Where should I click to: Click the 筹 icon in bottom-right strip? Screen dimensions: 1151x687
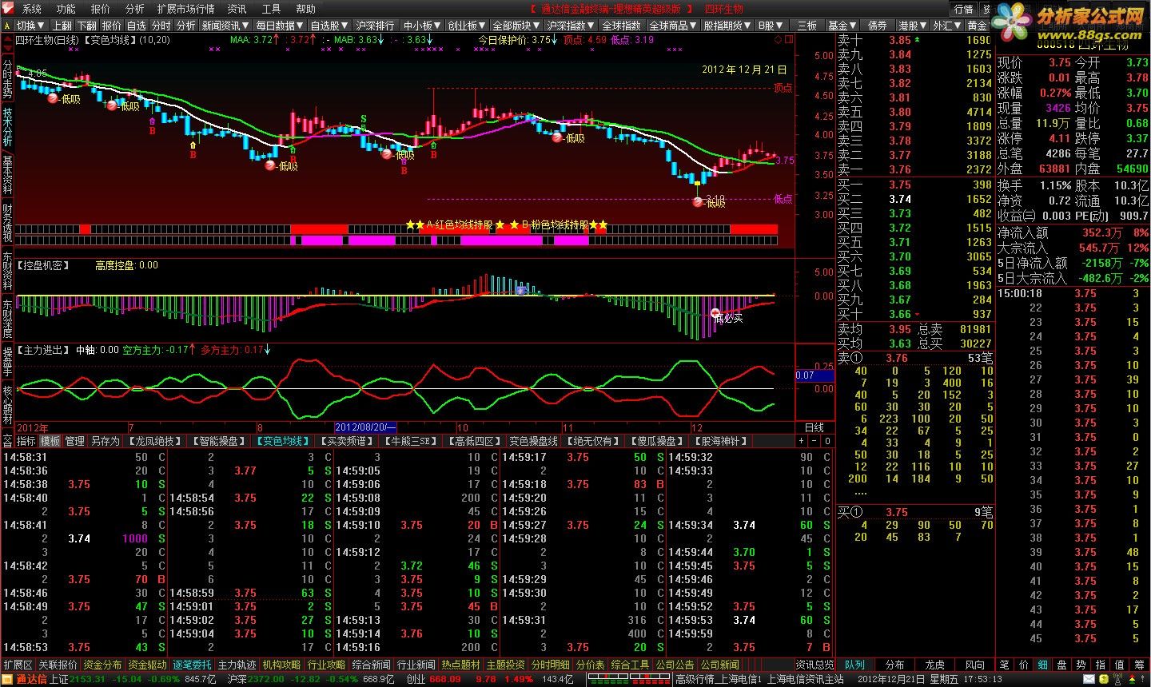click(1138, 665)
